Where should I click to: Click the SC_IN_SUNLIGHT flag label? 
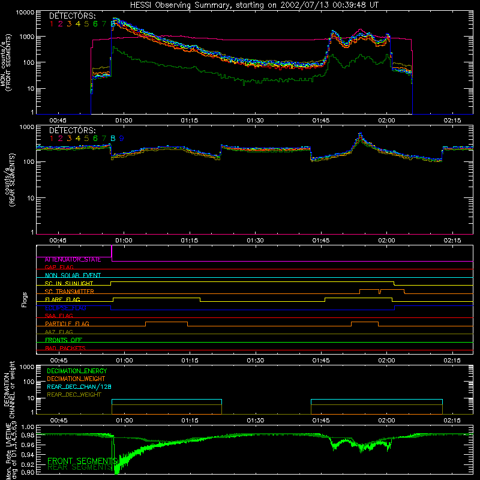pyautogui.click(x=69, y=283)
